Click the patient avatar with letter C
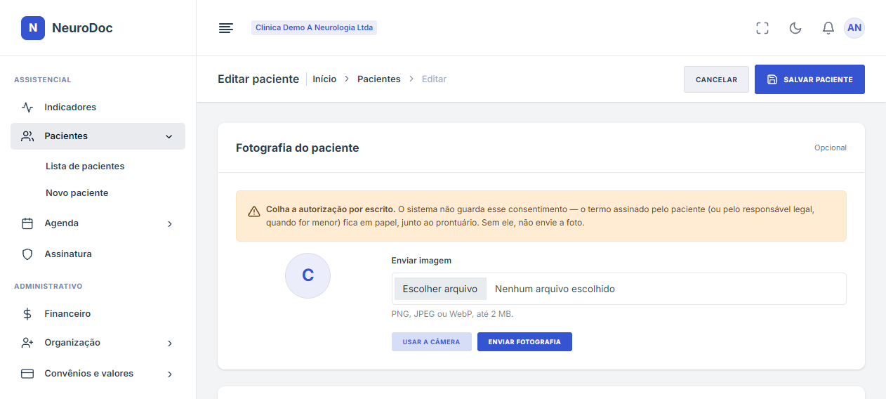 coord(308,275)
